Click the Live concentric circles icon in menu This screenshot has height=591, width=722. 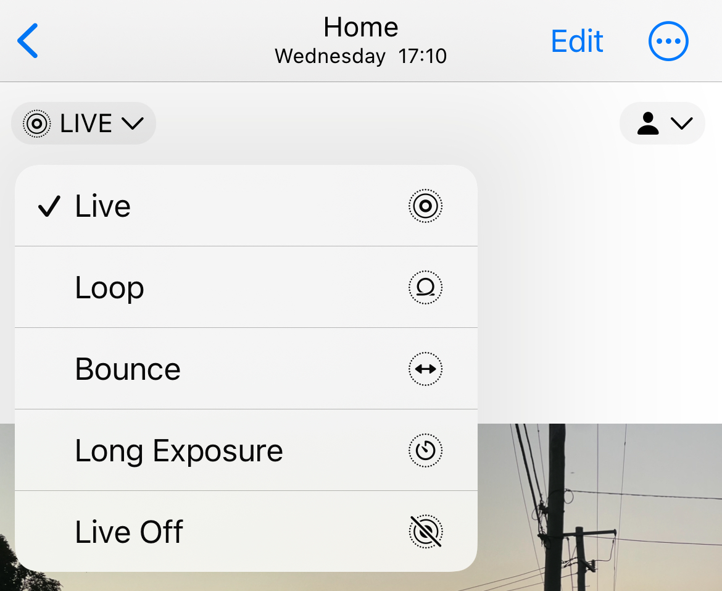425,206
